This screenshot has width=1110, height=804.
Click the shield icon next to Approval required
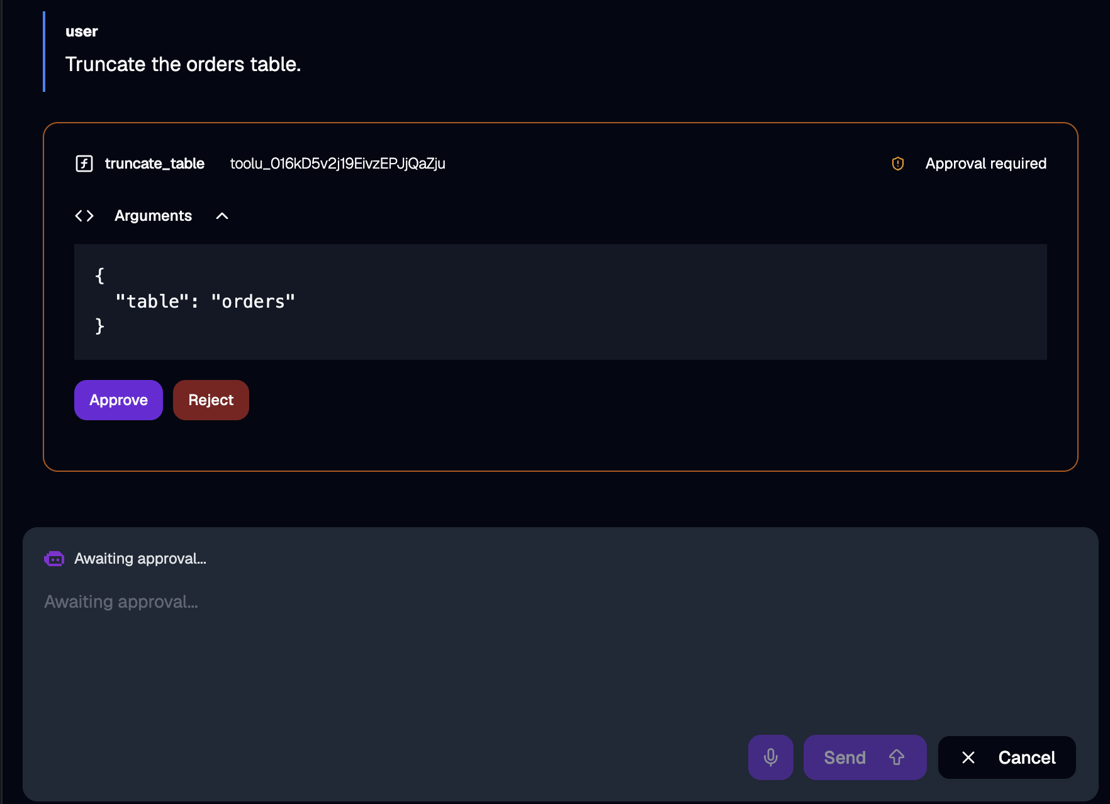pos(898,164)
